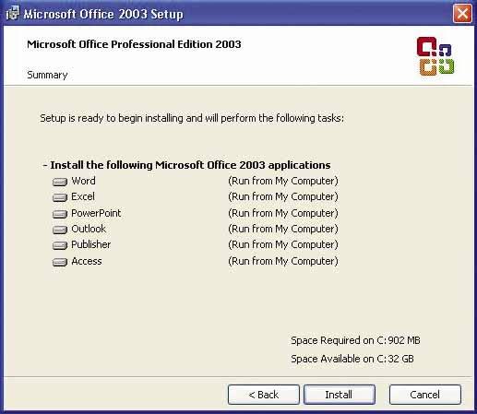Image resolution: width=477 pixels, height=414 pixels.
Task: Click Run from My Computer beside Outlook
Action: pos(283,229)
